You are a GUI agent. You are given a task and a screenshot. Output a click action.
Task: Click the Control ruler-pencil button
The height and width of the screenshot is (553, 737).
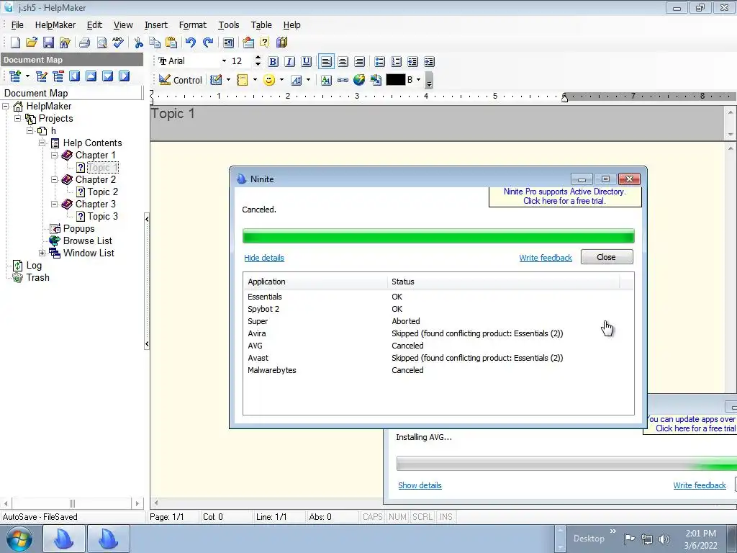coord(181,80)
